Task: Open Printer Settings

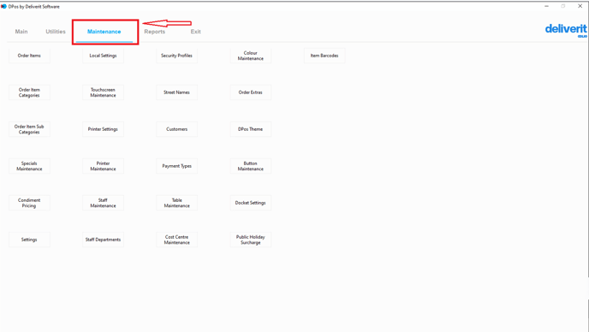Action: point(103,129)
